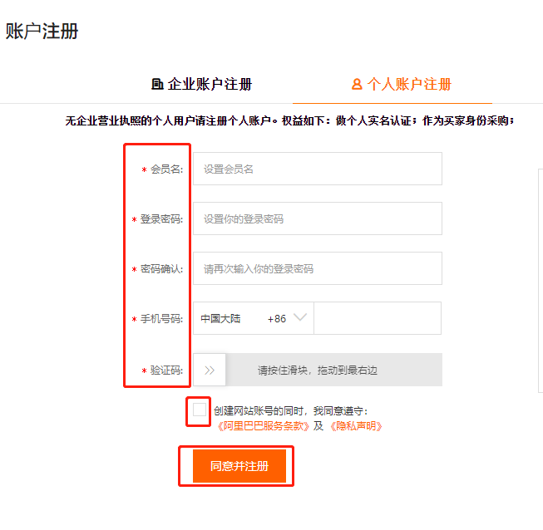Switch to the 企业账户注册 tab

pyautogui.click(x=202, y=84)
